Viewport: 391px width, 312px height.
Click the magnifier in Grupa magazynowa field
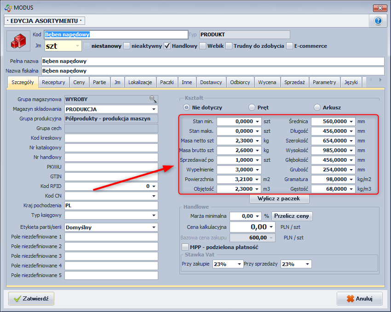pyautogui.click(x=153, y=99)
